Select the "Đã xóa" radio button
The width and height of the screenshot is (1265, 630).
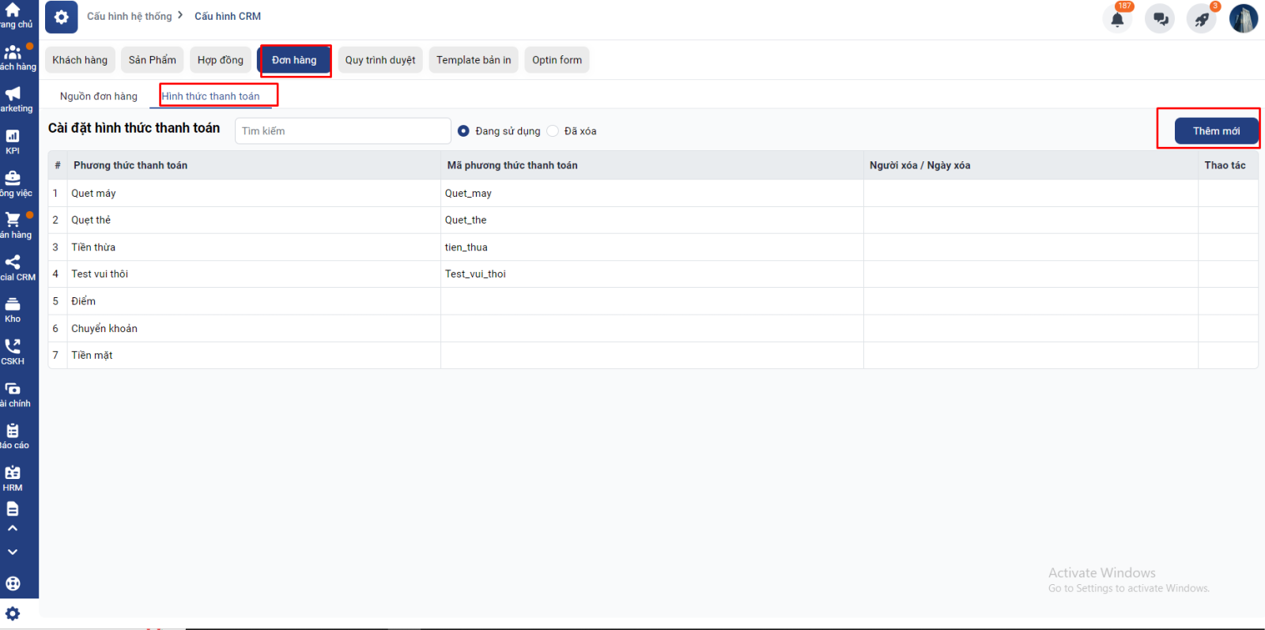(553, 131)
